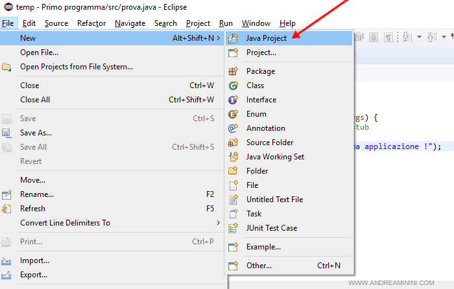Click the Import icon in File menu
454x289 pixels.
(x=7, y=260)
